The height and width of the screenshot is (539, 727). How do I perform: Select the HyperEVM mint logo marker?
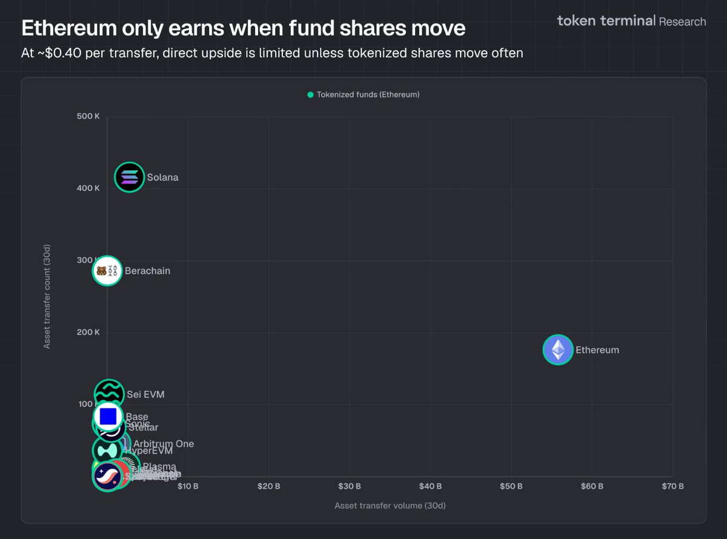click(x=107, y=451)
